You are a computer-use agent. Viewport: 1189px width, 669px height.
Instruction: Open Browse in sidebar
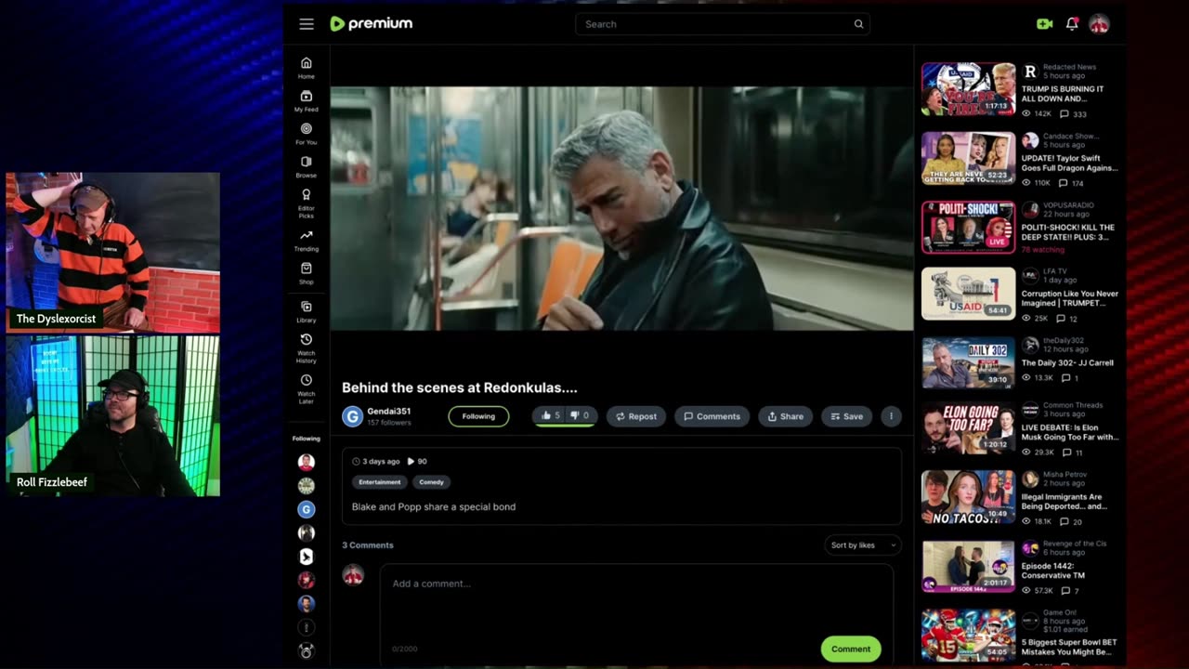[x=307, y=167]
